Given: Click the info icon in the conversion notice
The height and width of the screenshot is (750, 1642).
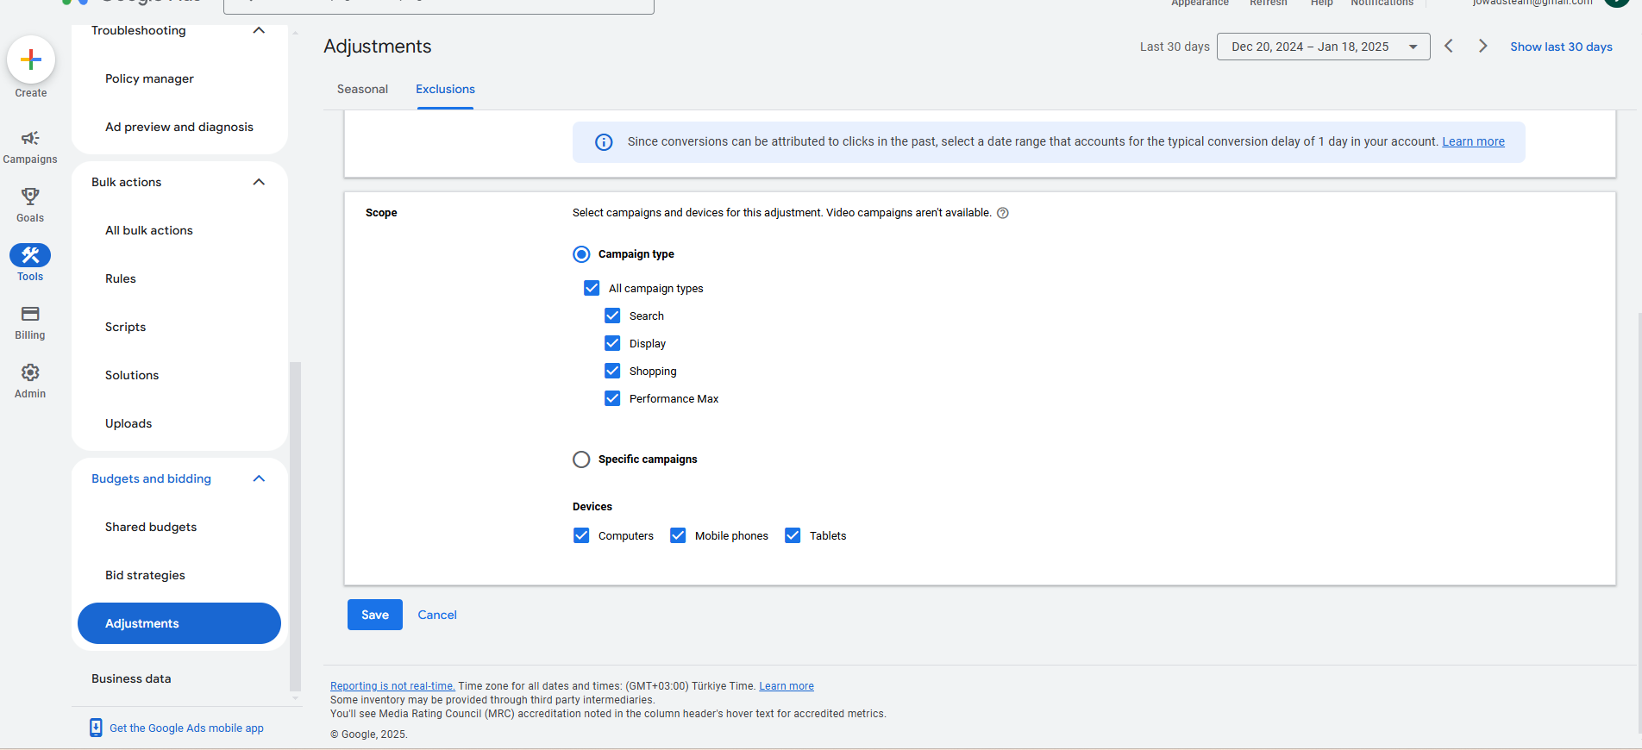Looking at the screenshot, I should pos(604,142).
